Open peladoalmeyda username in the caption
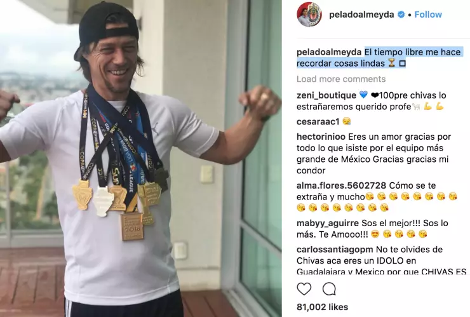This screenshot has width=470, height=317. click(x=329, y=52)
